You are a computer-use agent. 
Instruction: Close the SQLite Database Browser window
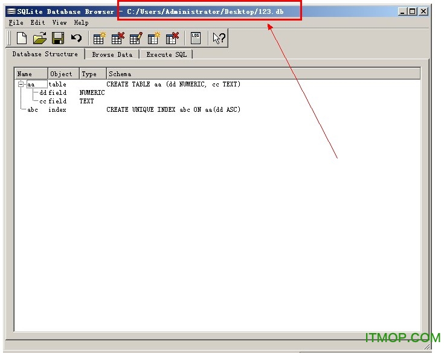423,11
